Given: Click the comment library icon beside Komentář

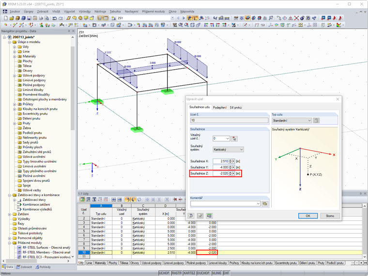Looking at the screenshot, I should (x=265, y=203).
